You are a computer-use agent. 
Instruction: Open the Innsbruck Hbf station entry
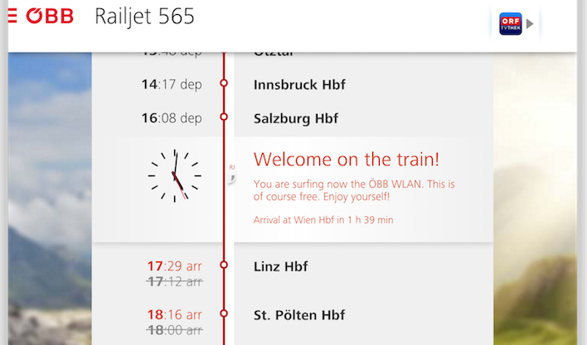299,84
